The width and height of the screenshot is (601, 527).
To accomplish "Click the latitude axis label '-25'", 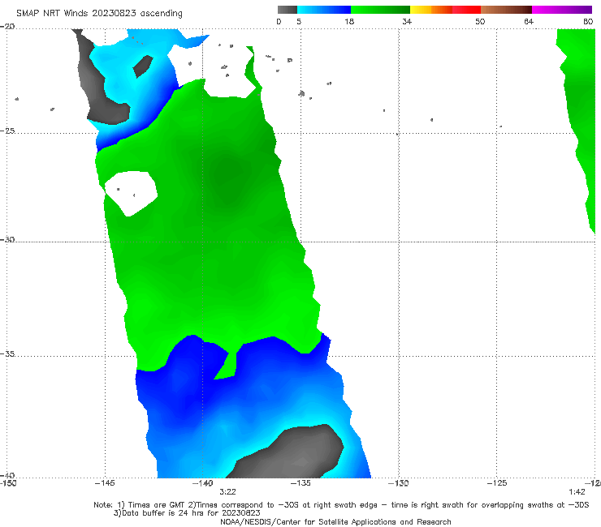I will (7, 131).
